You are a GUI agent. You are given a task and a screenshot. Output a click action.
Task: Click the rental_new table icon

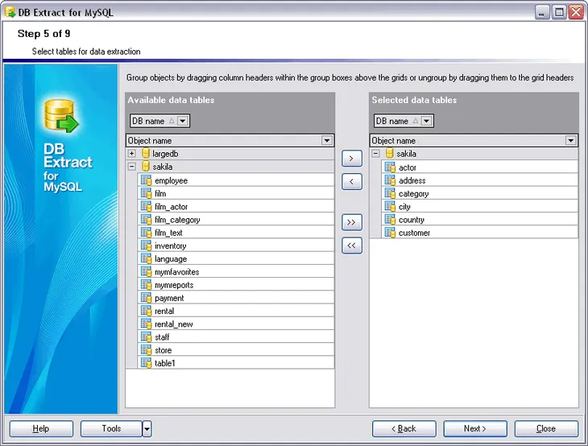tap(146, 324)
